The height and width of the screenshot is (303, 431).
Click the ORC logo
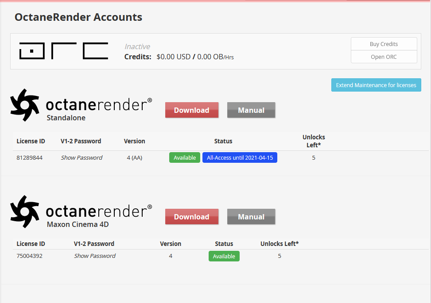coord(63,51)
